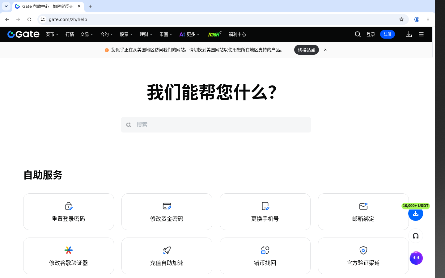Click the page vertical scrollbar

(x=433, y=42)
